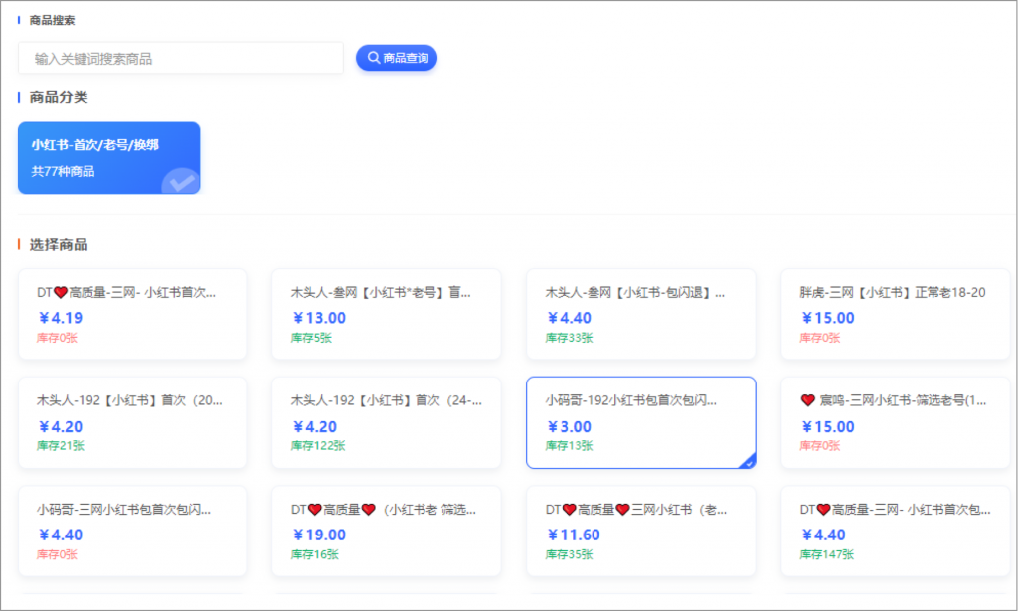The width and height of the screenshot is (1018, 611).
Task: Click heart icon on DT高质量 ¥4.19 card
Action: coord(60,293)
